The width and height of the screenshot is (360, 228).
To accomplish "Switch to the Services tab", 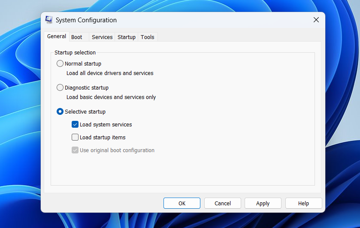I will coord(102,37).
